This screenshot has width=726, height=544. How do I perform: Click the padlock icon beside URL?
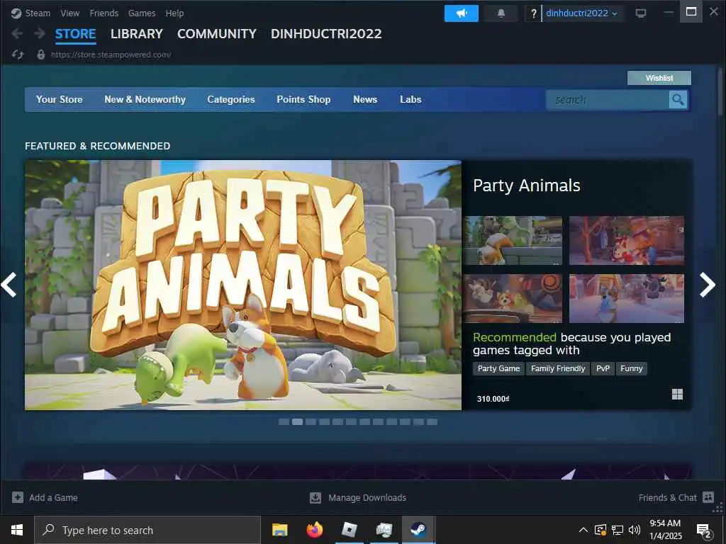(41, 55)
